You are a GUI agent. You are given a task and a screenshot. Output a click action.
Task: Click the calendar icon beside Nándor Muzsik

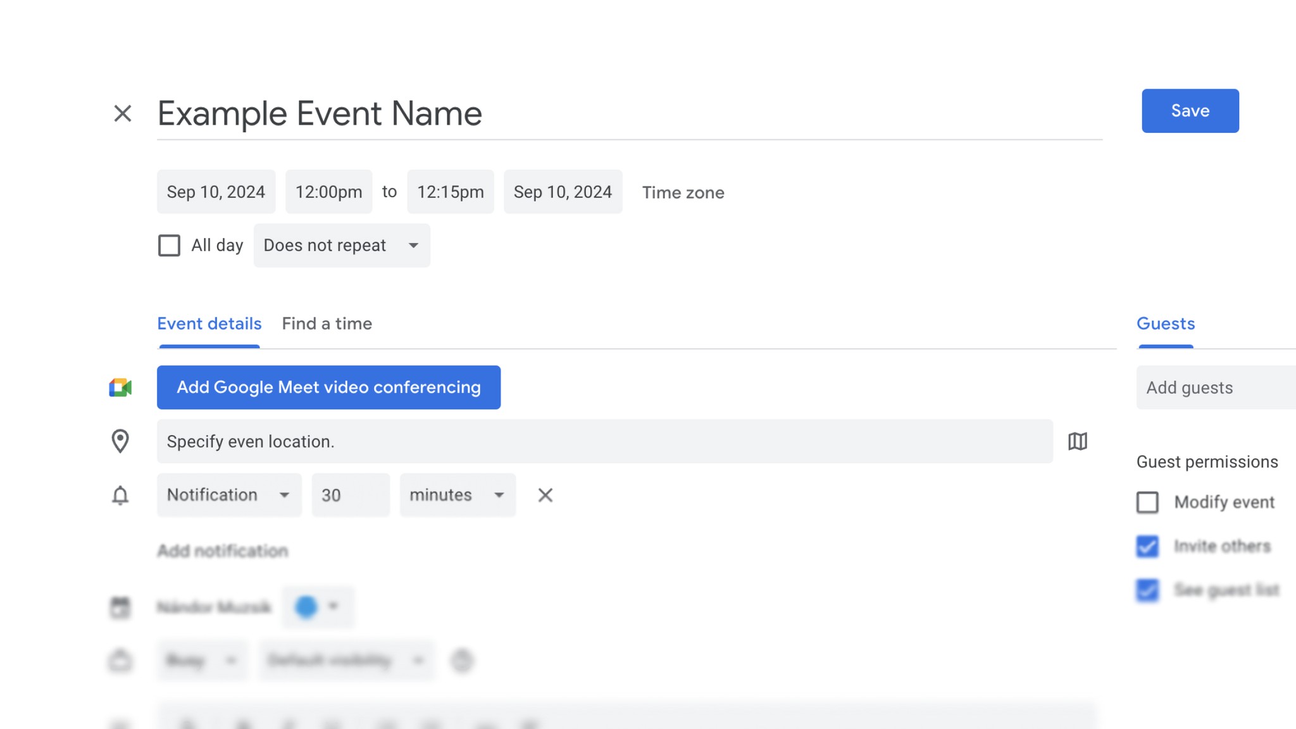coord(120,606)
